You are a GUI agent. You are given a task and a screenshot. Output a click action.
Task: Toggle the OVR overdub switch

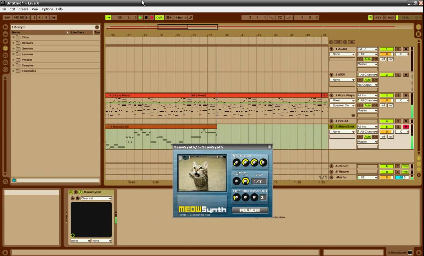click(x=159, y=17)
